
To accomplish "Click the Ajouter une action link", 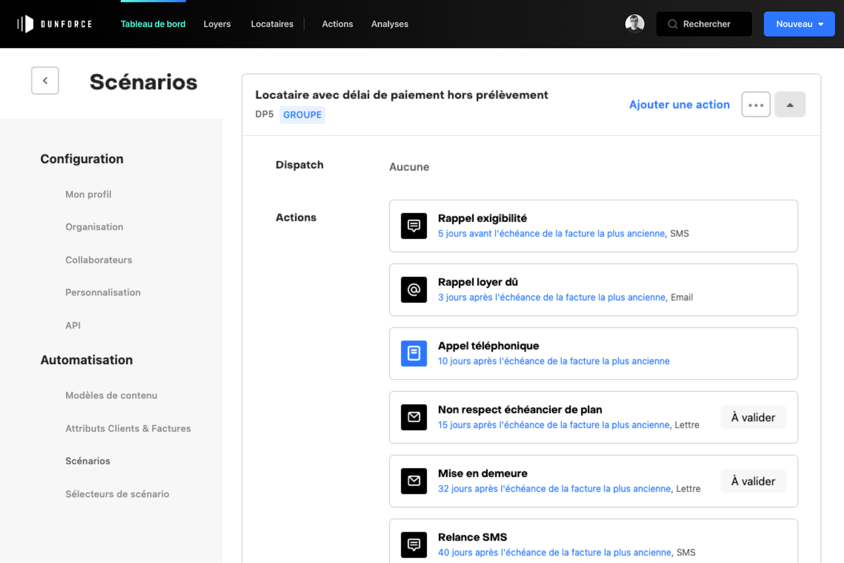I will 679,104.
